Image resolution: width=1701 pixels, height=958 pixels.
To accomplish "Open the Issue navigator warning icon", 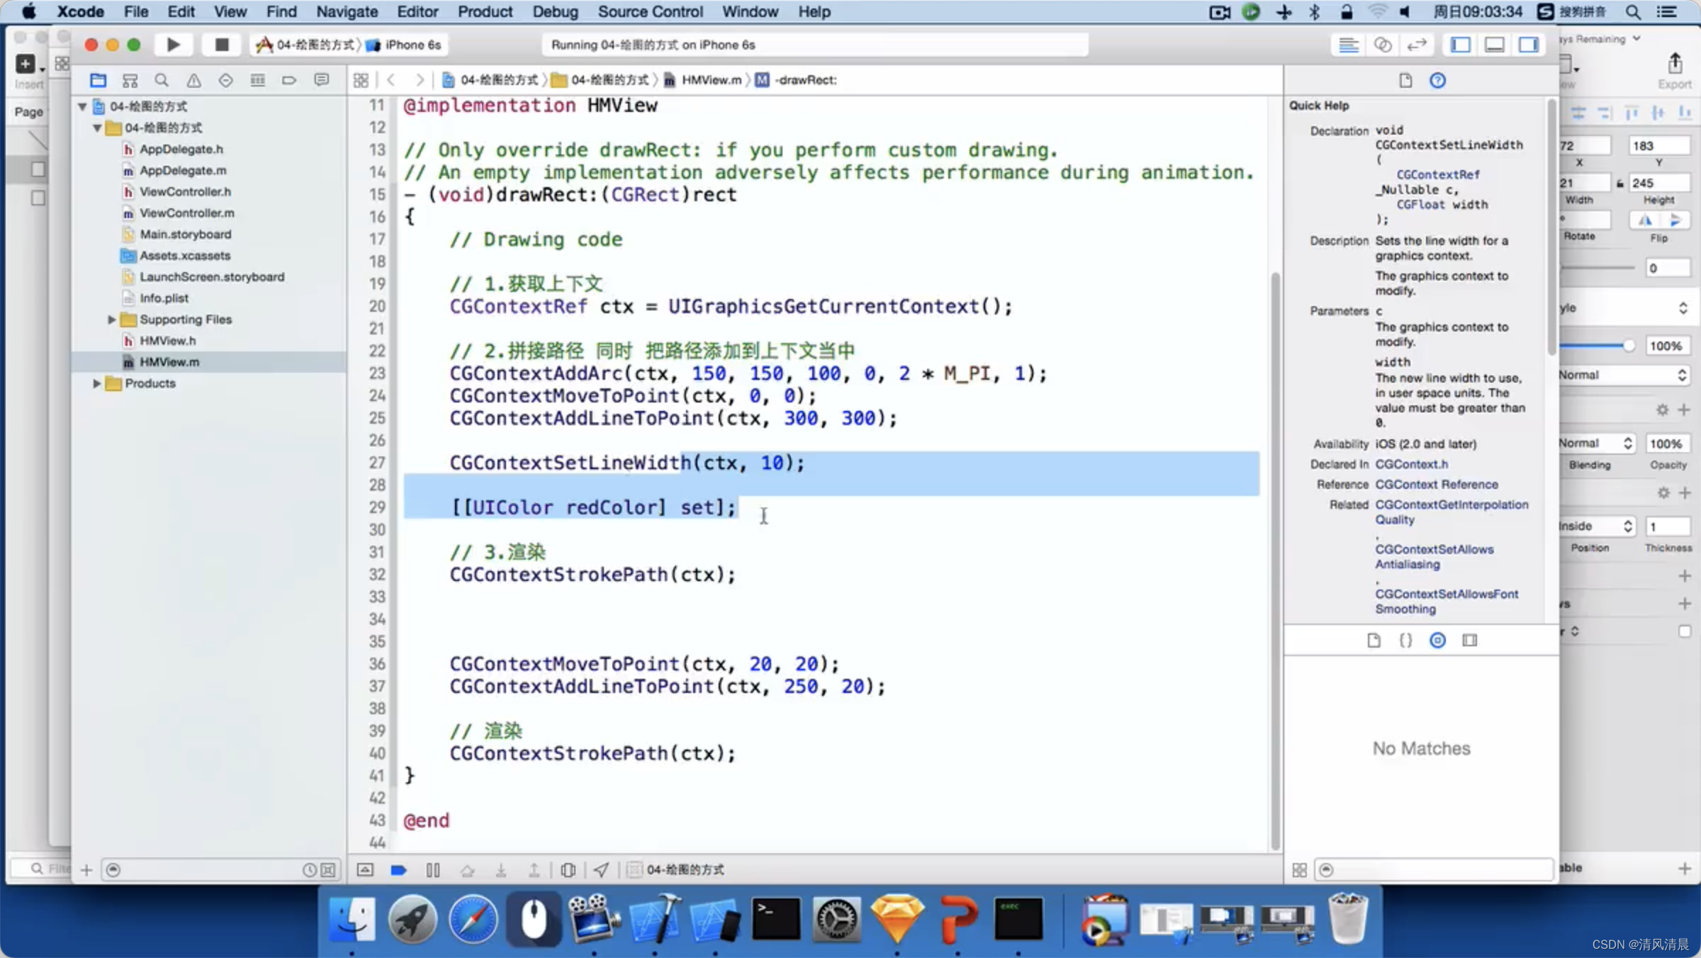I will click(x=193, y=80).
